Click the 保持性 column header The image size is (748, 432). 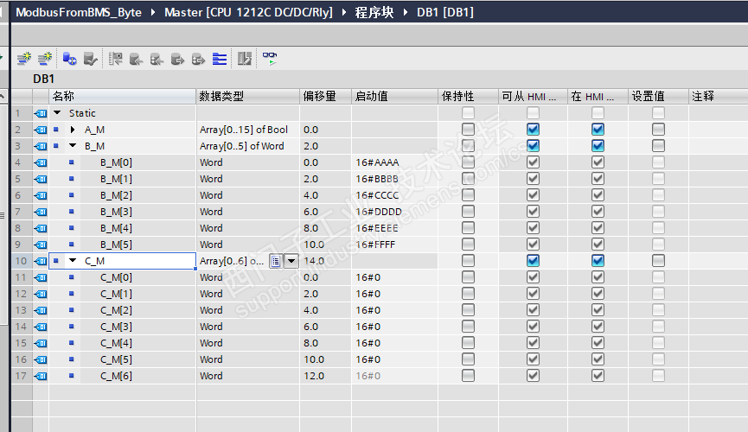(x=469, y=96)
